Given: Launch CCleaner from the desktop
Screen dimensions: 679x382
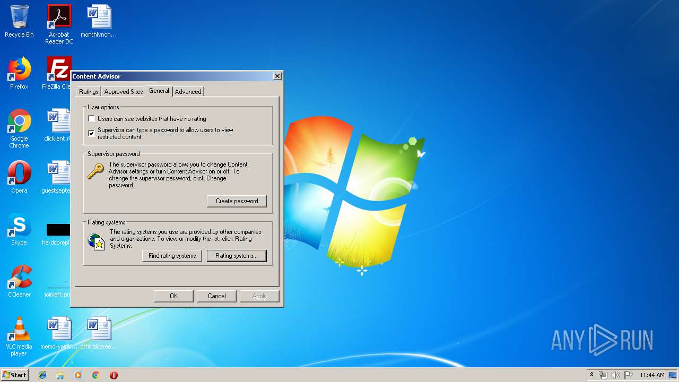Looking at the screenshot, I should tap(19, 281).
